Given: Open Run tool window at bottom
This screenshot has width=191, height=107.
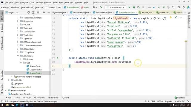Looking at the screenshot, I should tap(8, 98).
